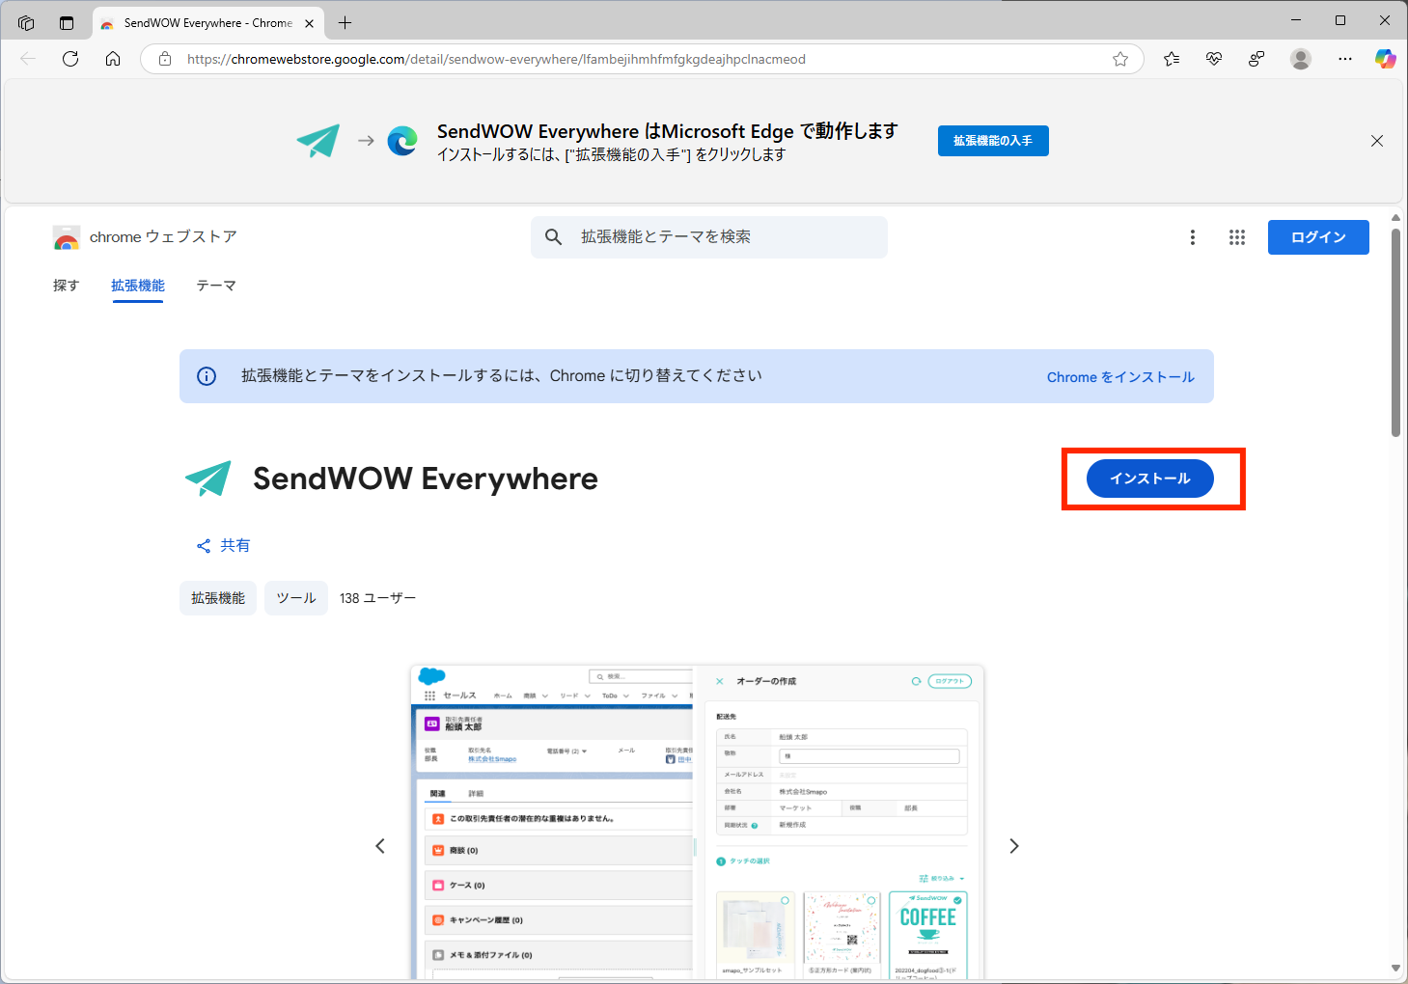Viewport: 1408px width, 984px height.
Task: View site information lock icon
Action: click(x=165, y=59)
